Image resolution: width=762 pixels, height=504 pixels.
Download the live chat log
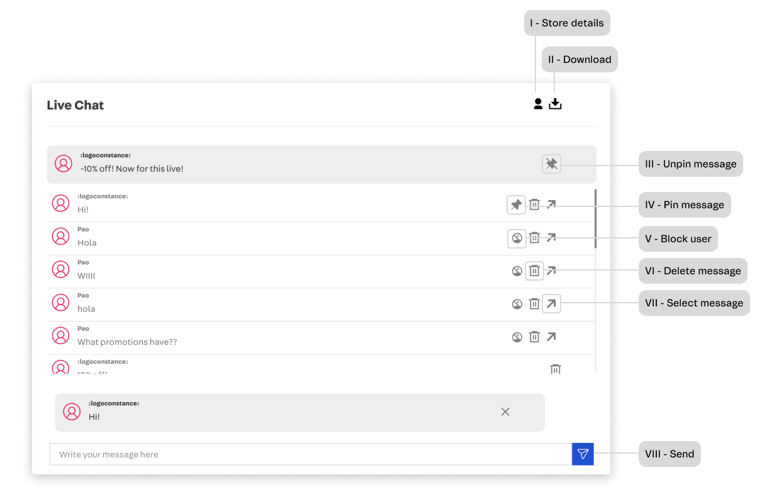point(555,104)
